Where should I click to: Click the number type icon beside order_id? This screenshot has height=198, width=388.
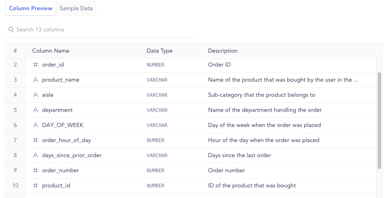36,65
